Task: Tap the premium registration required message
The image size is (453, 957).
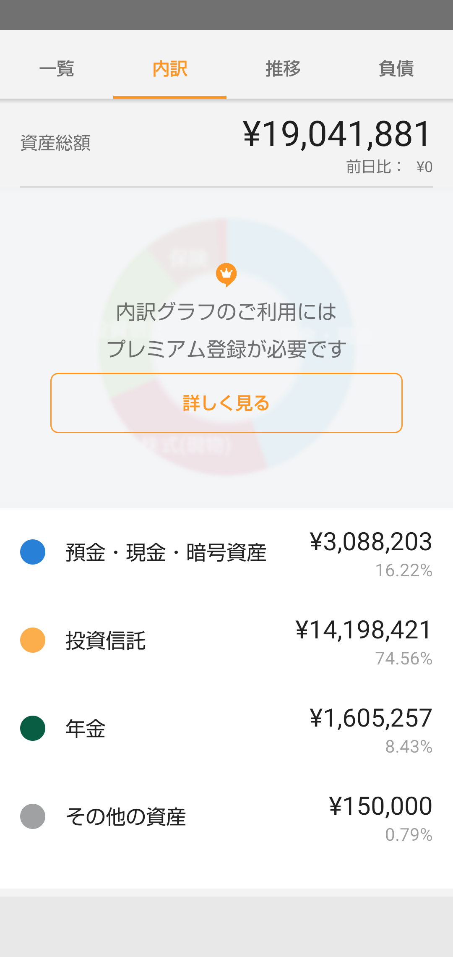Action: coord(226,330)
